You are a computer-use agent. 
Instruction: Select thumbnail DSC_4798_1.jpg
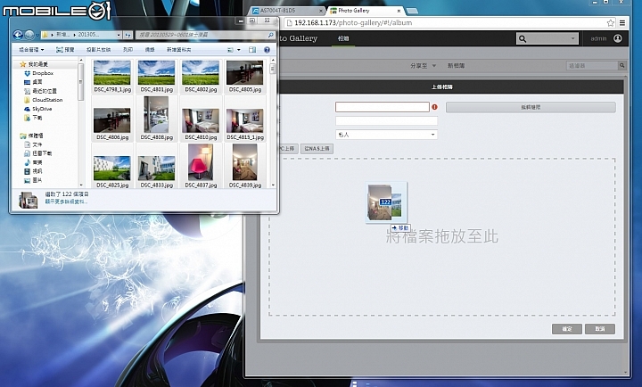coord(112,76)
